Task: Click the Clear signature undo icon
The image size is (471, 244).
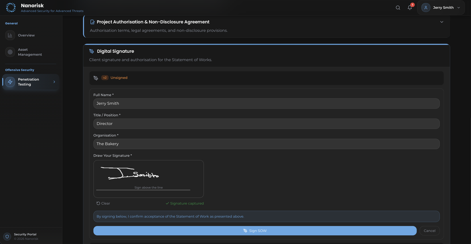Action: pos(98,203)
